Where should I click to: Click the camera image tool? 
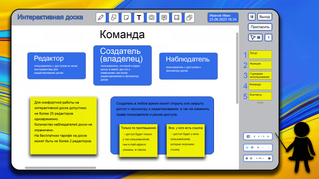152,18
